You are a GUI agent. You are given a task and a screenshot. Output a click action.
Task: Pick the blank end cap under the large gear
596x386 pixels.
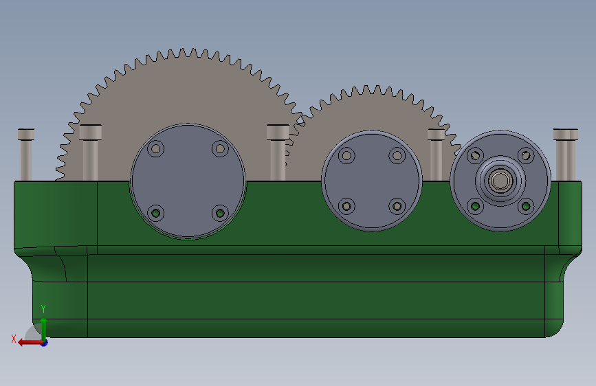[188, 181]
